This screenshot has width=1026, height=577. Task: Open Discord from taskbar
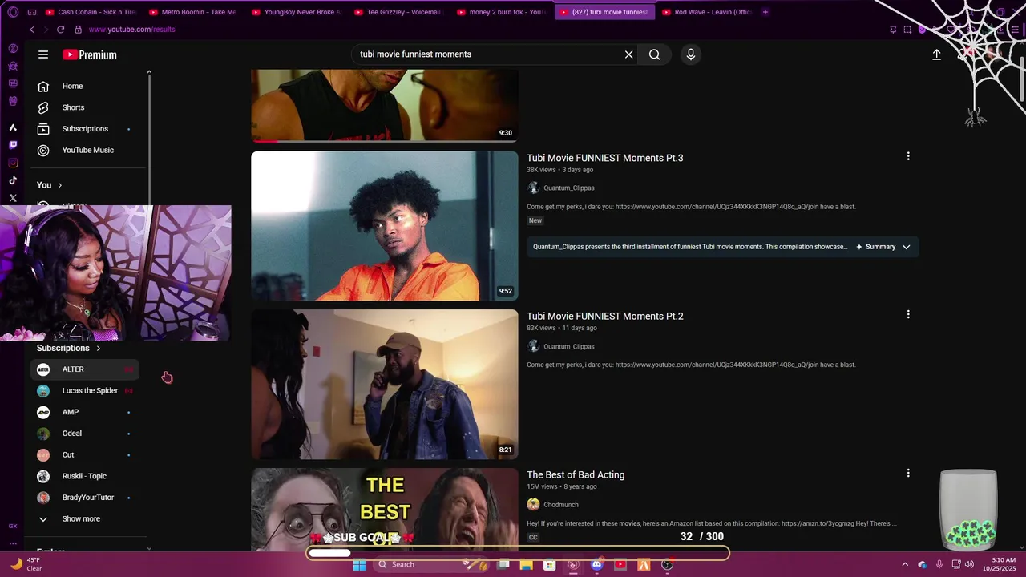tap(596, 564)
